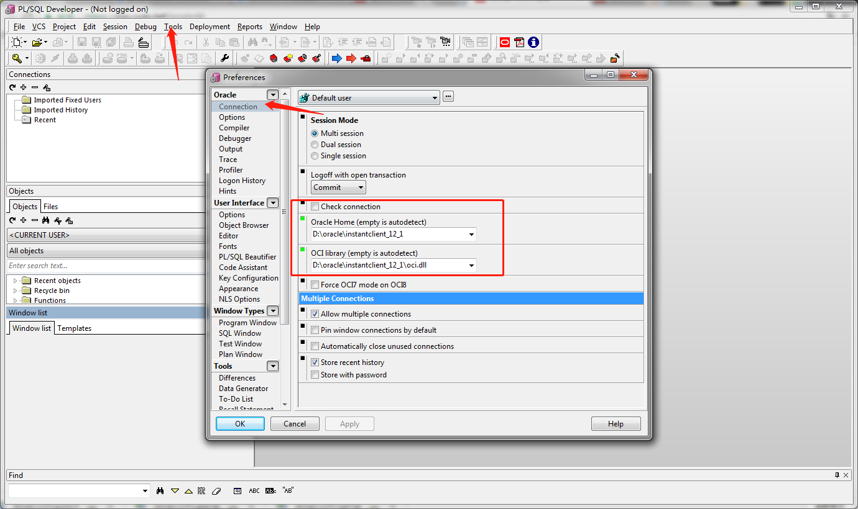858x509 pixels.
Task: Open Preferences via the wrench toolbar icon
Action: [225, 58]
